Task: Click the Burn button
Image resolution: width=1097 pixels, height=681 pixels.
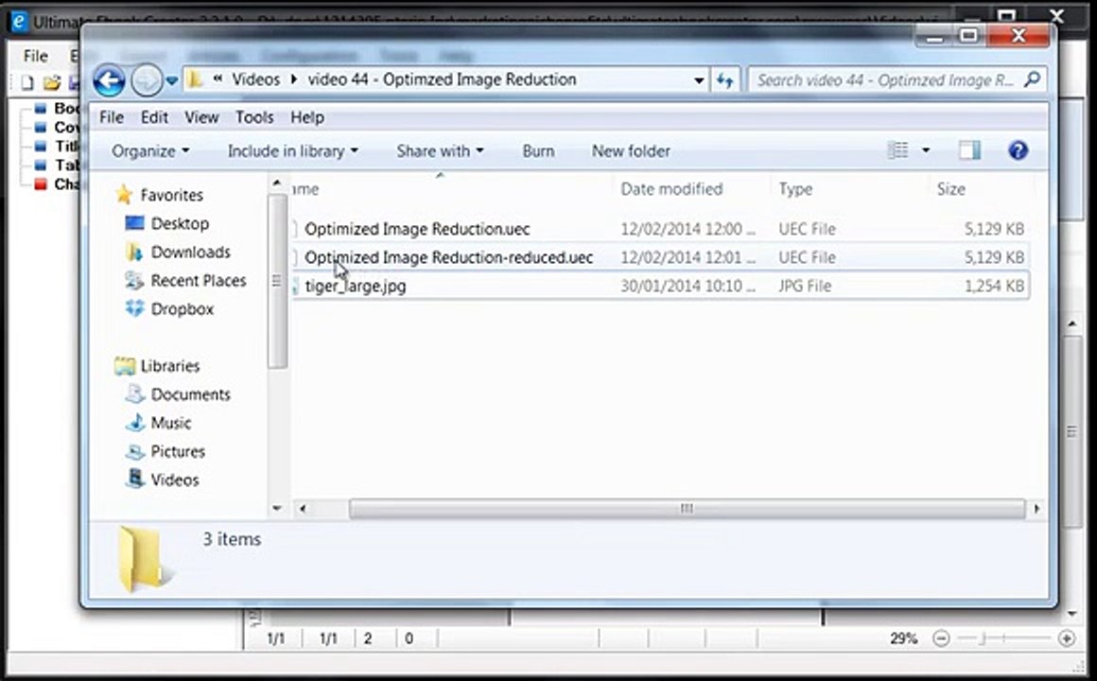Action: tap(538, 150)
